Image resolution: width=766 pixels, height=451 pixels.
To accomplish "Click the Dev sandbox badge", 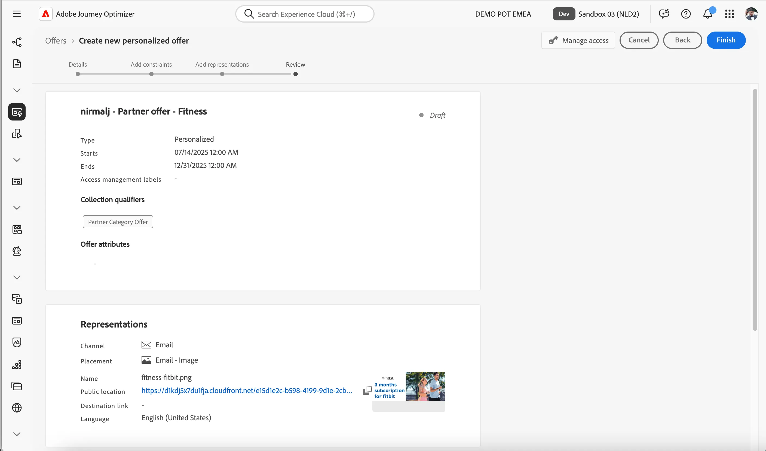I will tap(564, 14).
